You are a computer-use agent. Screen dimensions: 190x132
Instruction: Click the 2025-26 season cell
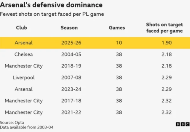click(x=72, y=43)
